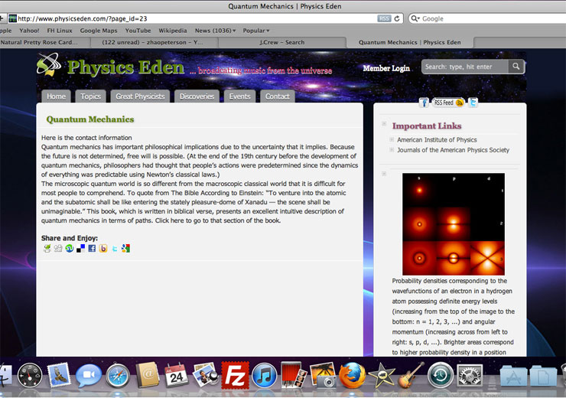The width and height of the screenshot is (566, 398).
Task: Click the RSS badge in the address bar
Action: 384,18
